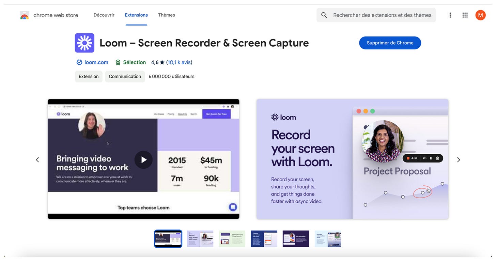Select the fourth dark blue thumbnail
496x261 pixels.
pyautogui.click(x=264, y=239)
